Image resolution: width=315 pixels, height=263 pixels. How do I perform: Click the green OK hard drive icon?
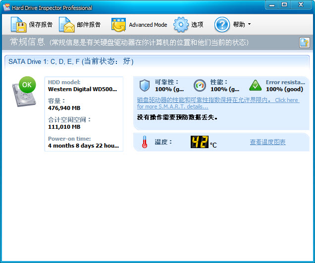click(x=24, y=92)
